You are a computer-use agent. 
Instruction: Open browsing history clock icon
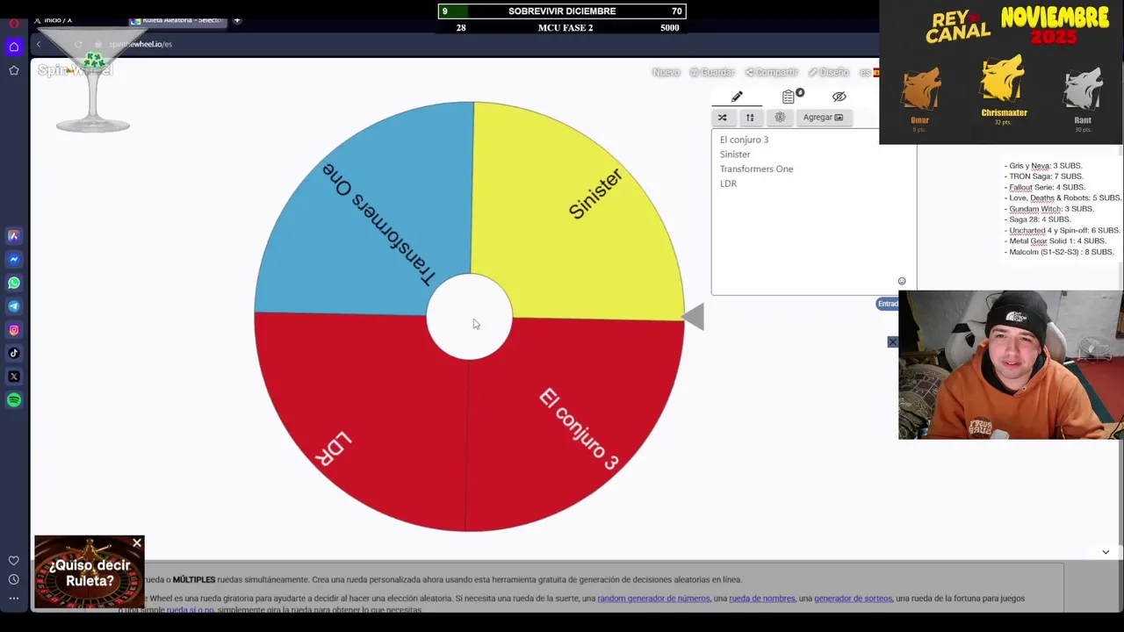tap(14, 579)
